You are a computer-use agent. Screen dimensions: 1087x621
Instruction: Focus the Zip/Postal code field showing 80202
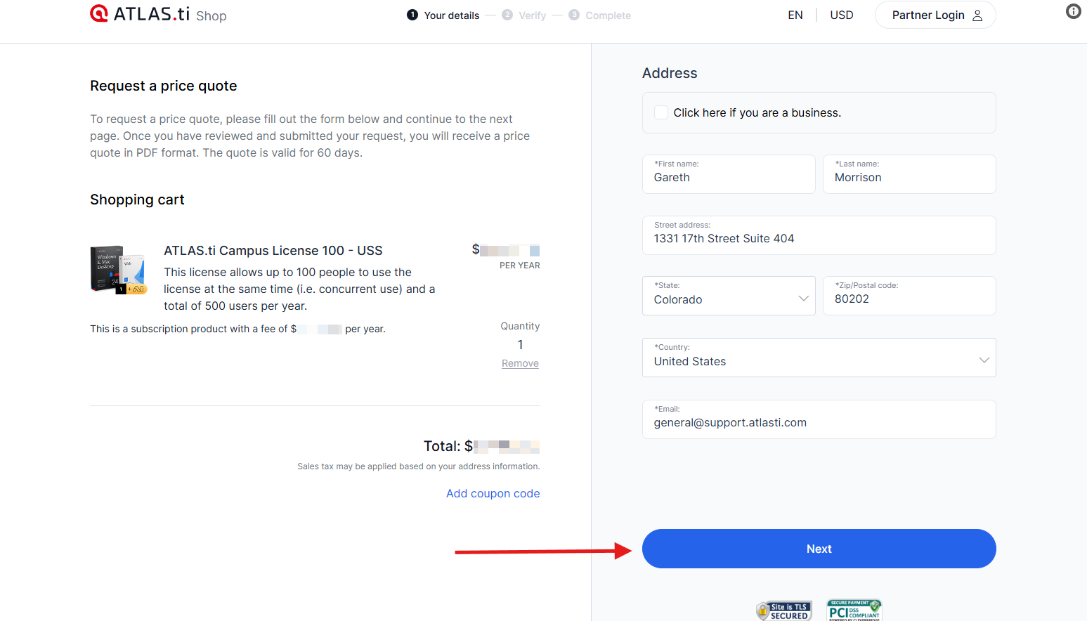(909, 296)
